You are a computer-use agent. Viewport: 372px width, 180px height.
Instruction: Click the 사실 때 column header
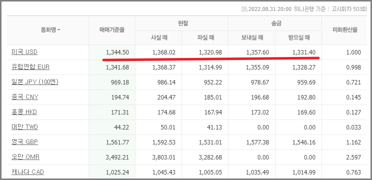point(158,37)
